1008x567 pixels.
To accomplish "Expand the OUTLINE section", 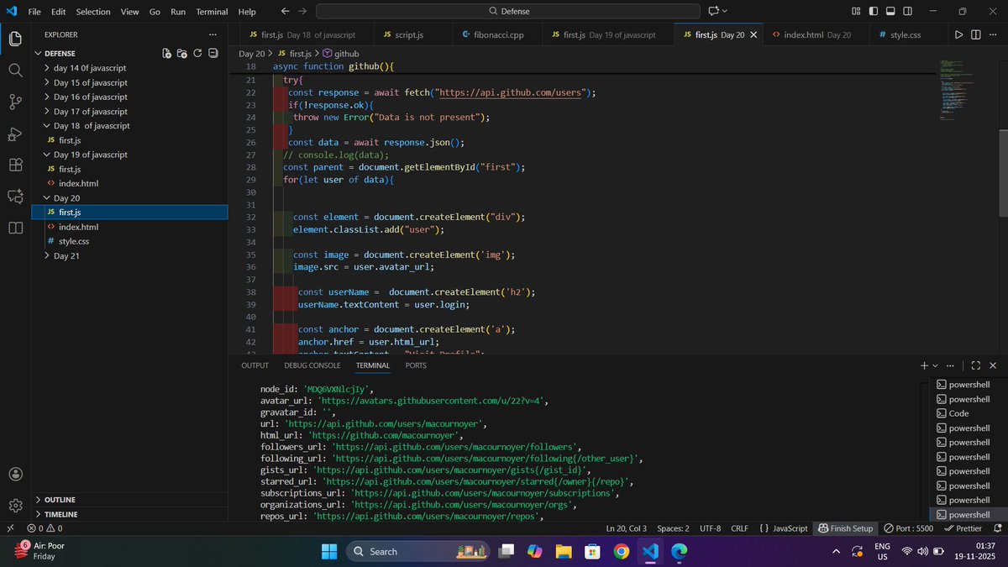I will coord(129,500).
